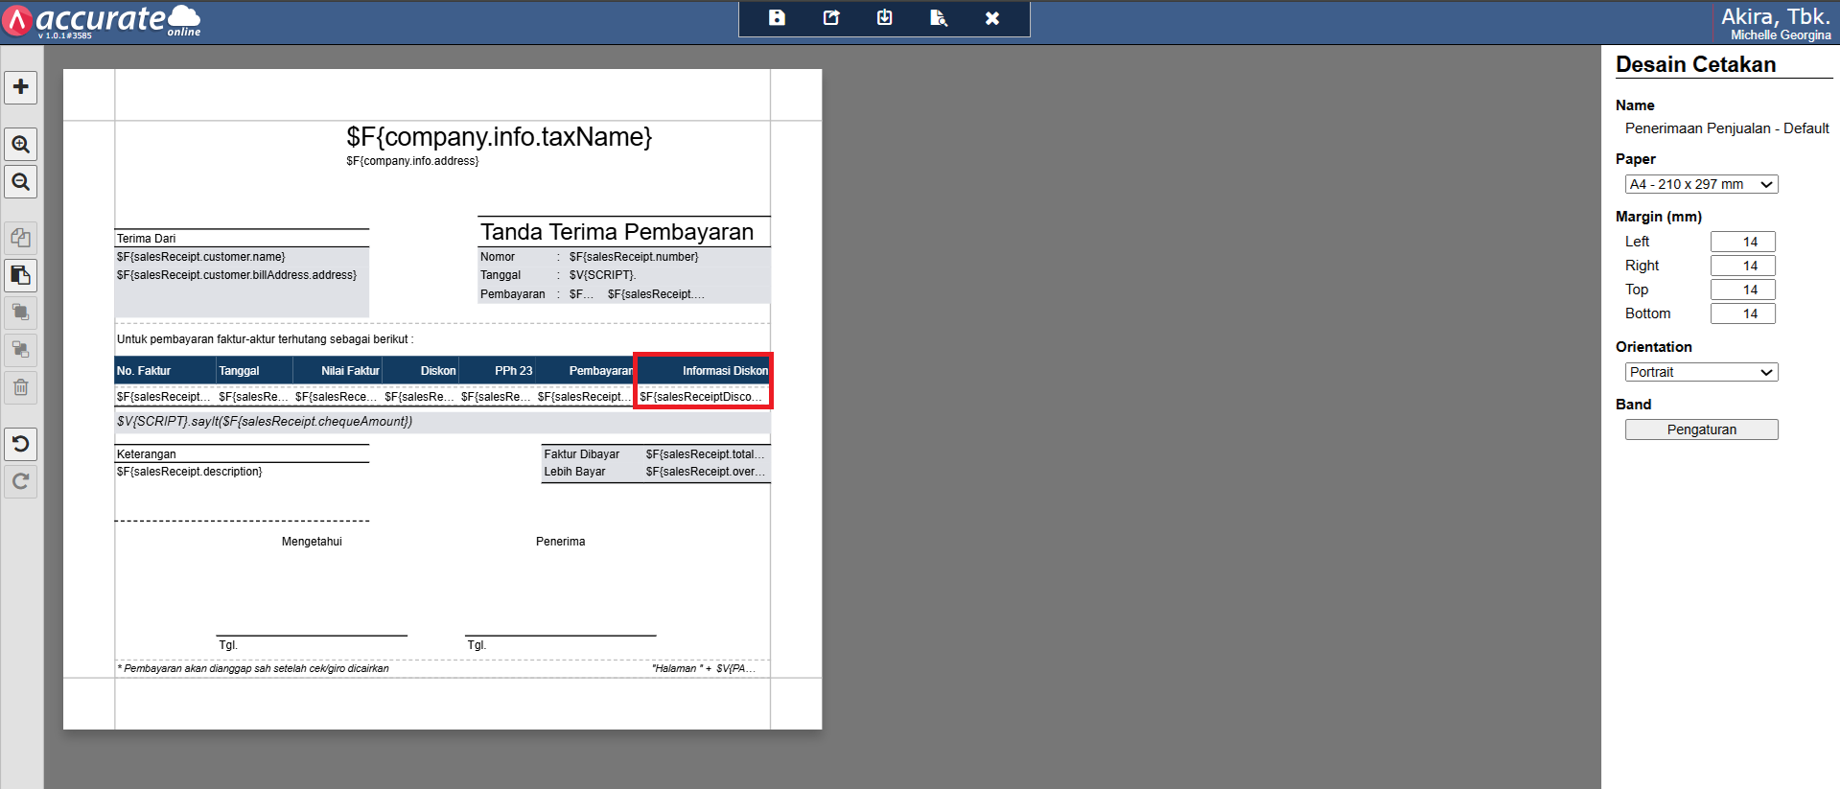Select the Right margin field
This screenshot has height=789, width=1840.
[x=1742, y=266]
